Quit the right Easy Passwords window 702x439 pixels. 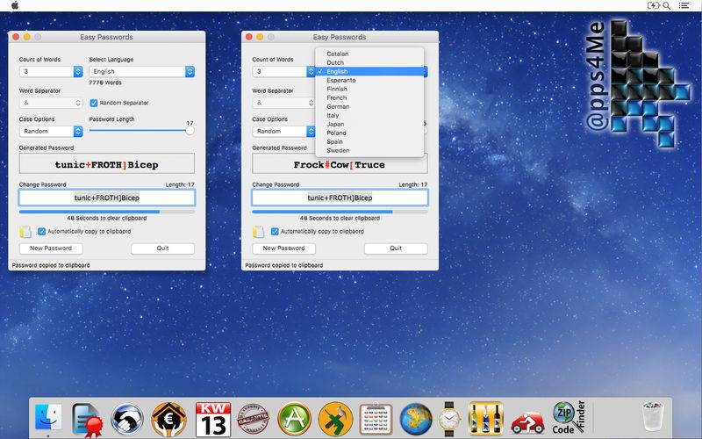point(396,248)
